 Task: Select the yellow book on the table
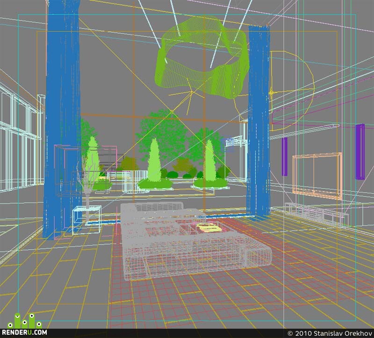[209, 227]
